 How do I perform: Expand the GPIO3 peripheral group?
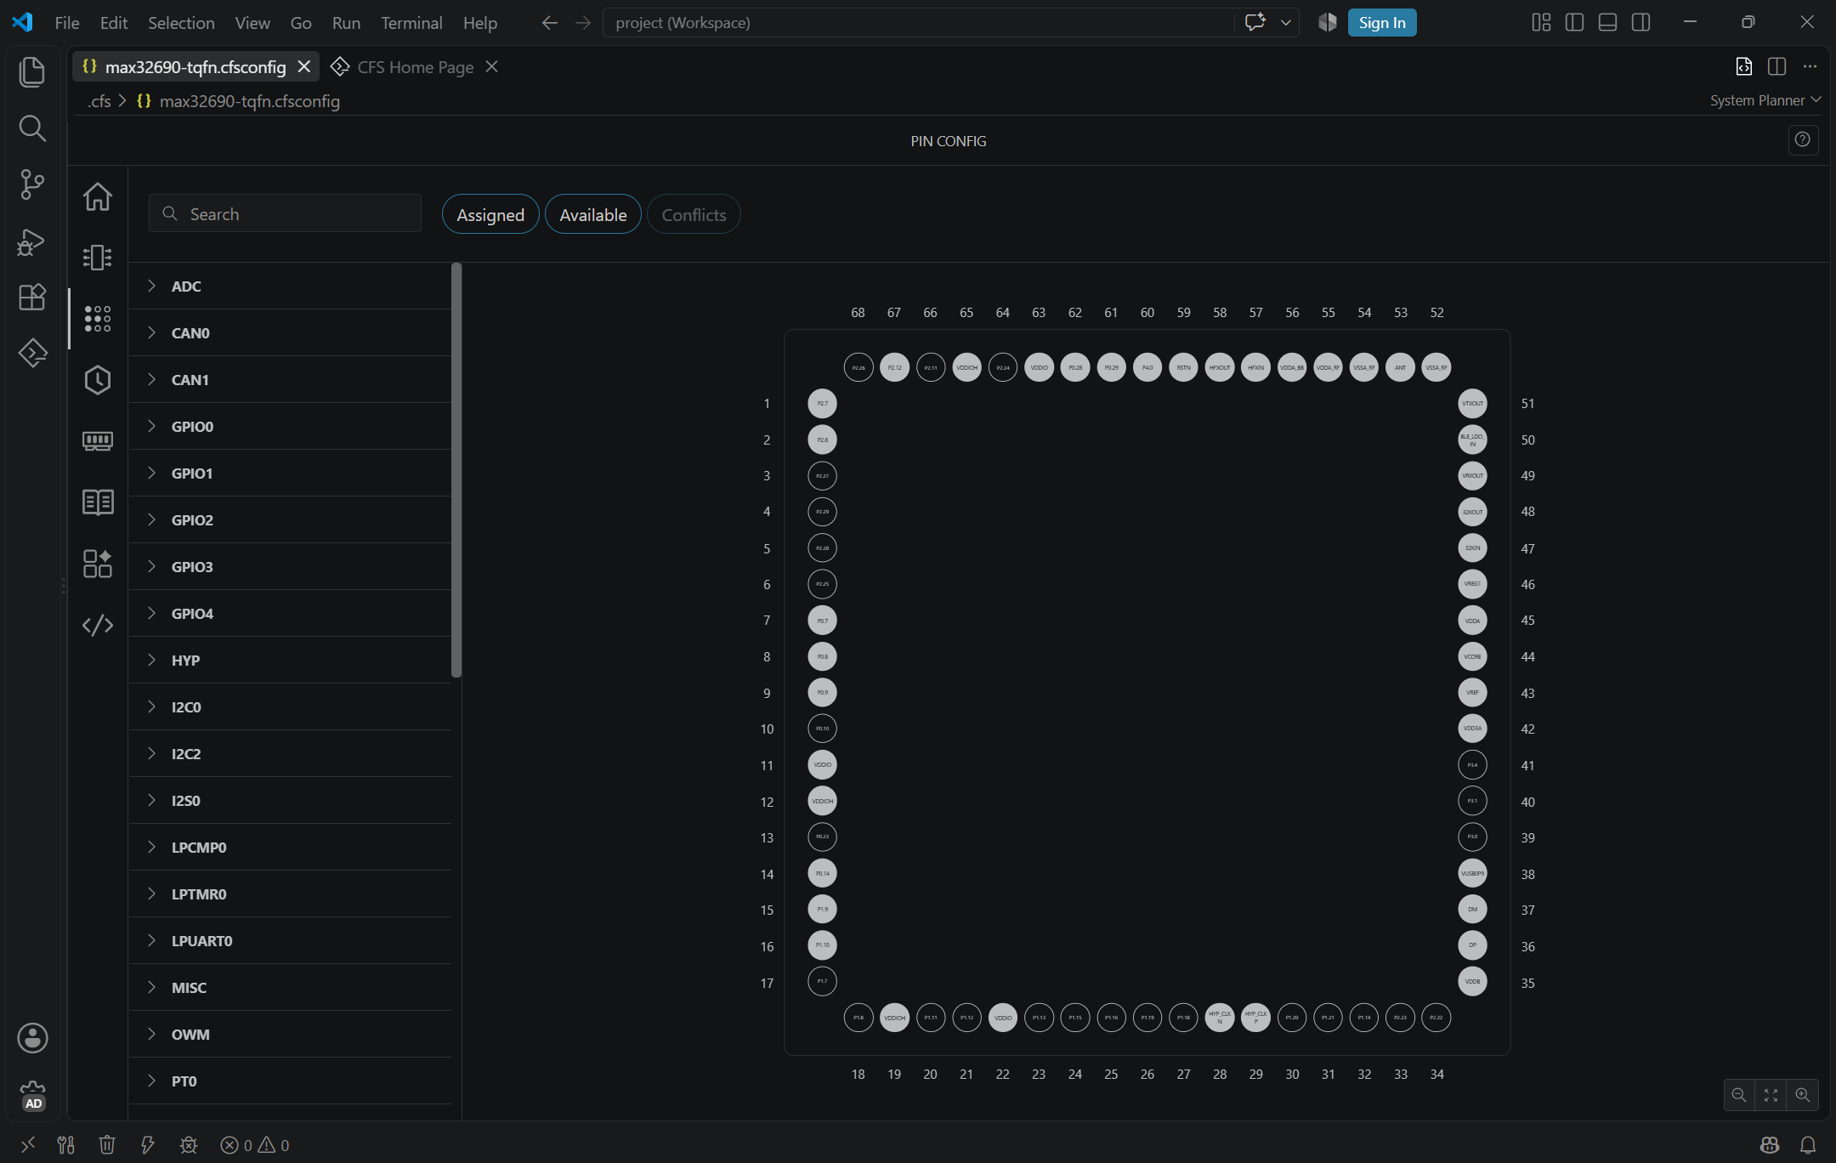pos(290,567)
